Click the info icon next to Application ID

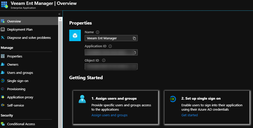110,46
